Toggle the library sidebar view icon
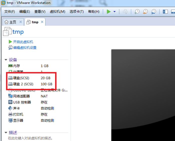Viewport: 175px width, 141px height. pyautogui.click(x=165, y=12)
